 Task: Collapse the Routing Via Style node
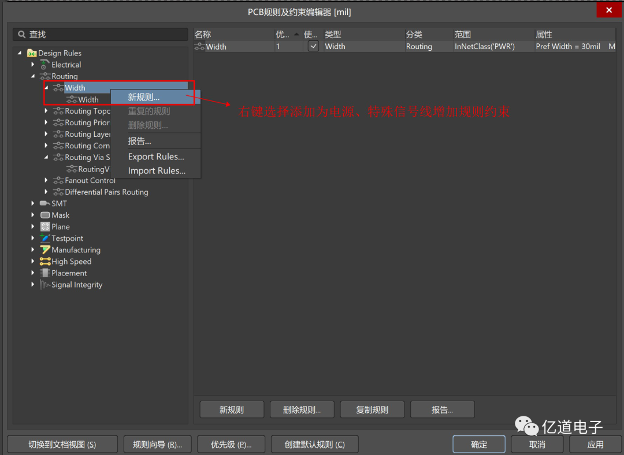46,157
